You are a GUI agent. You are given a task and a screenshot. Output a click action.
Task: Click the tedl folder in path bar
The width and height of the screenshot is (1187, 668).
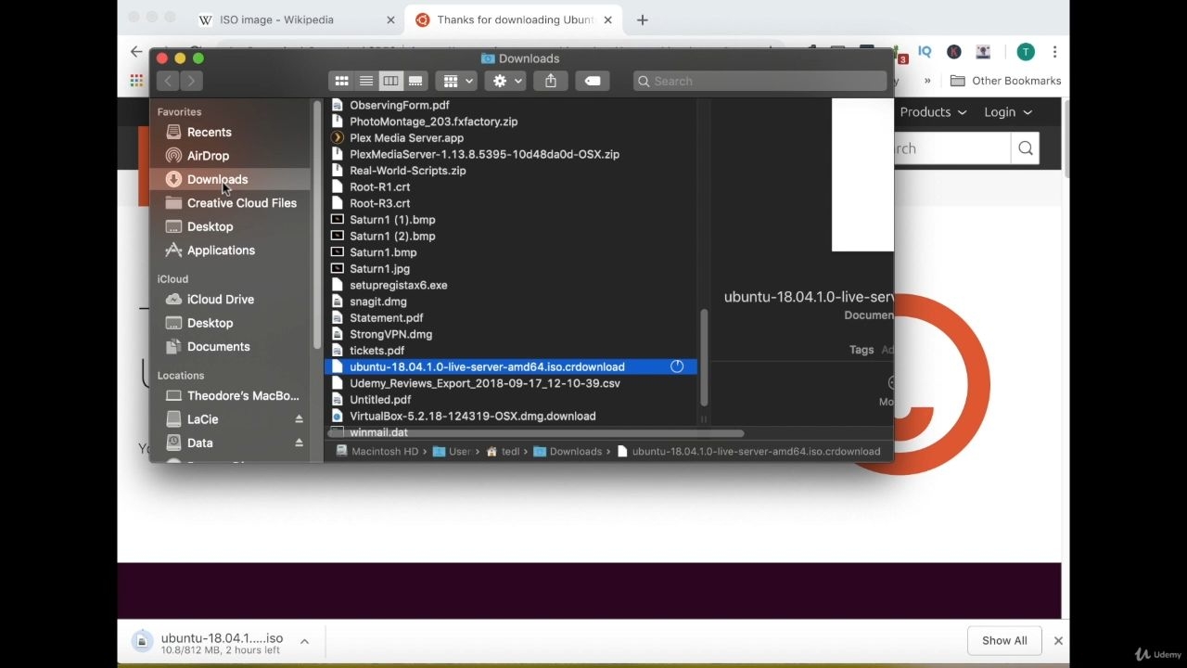pos(503,452)
